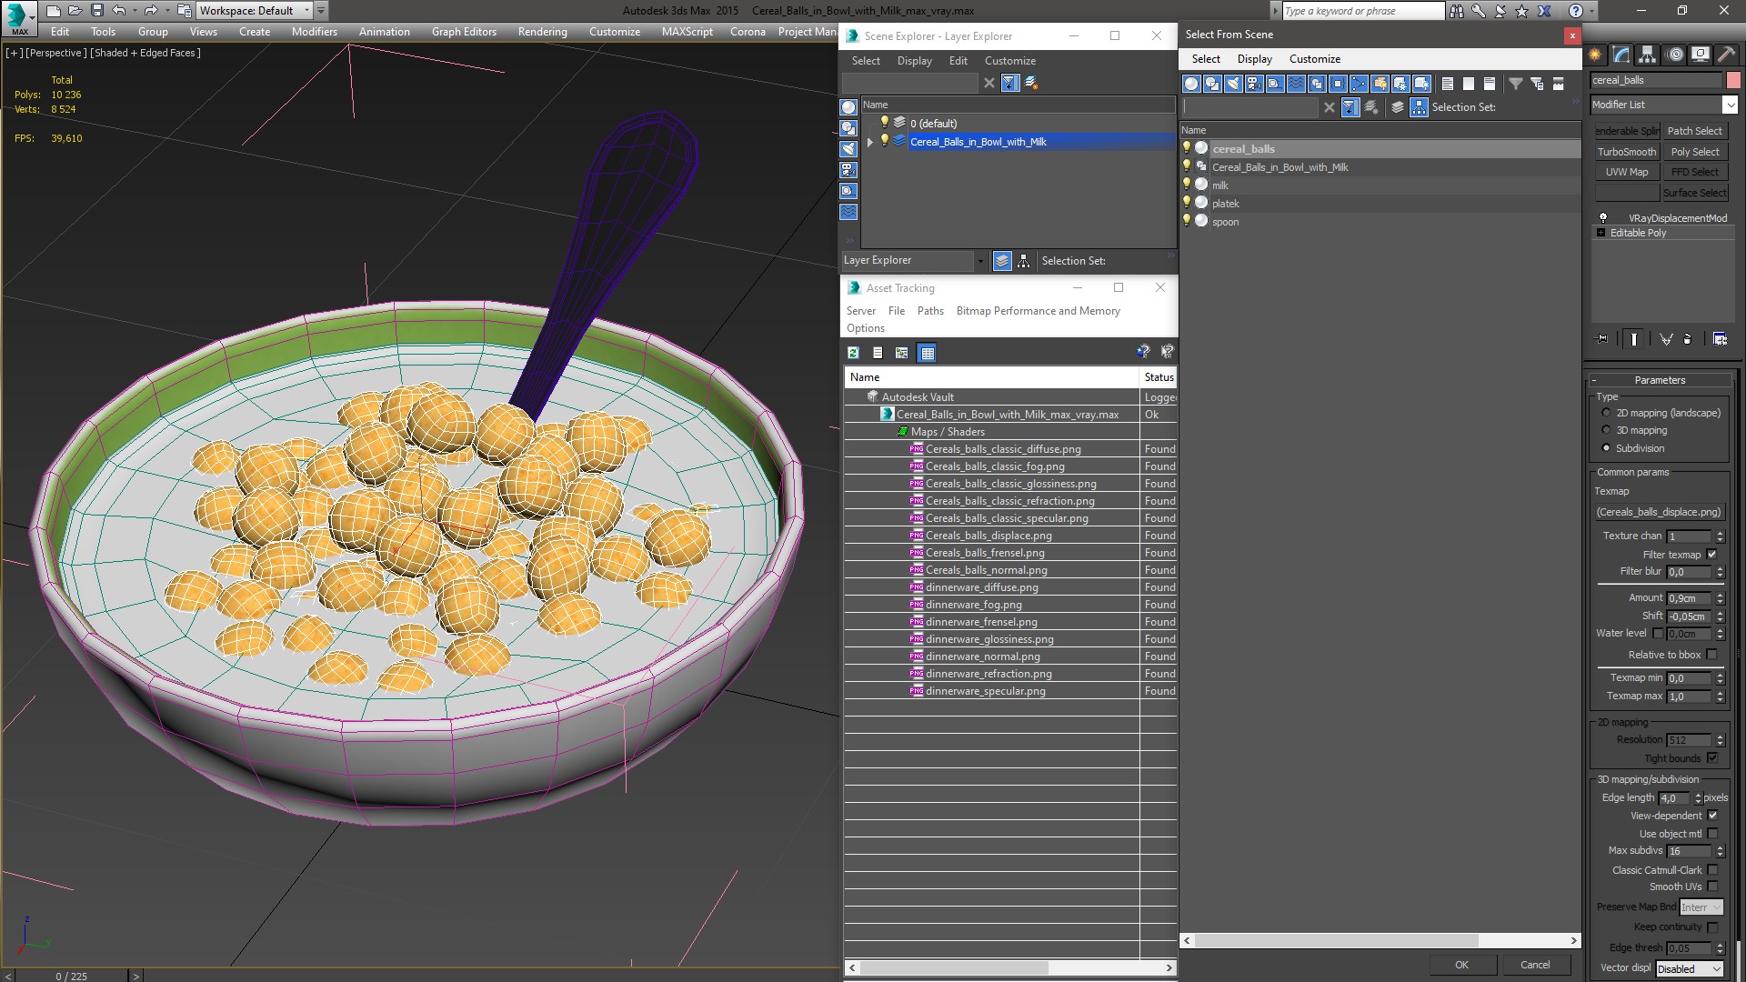This screenshot has width=1746, height=982.
Task: Click the UVW Map modifier button
Action: (x=1627, y=172)
